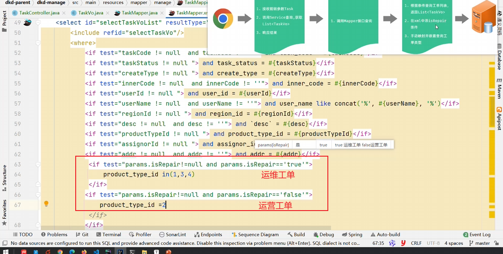Open Microsoft Edge from the taskbar
Image resolution: width=503 pixels, height=254 pixels.
click(x=72, y=251)
